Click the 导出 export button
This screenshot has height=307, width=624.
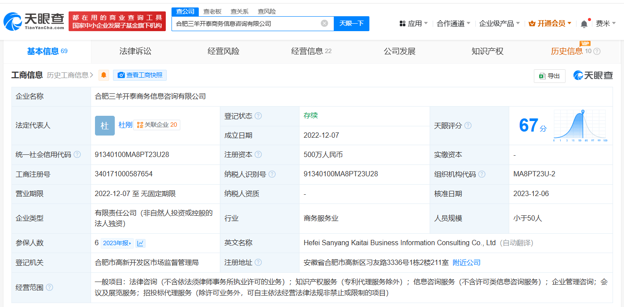[549, 76]
